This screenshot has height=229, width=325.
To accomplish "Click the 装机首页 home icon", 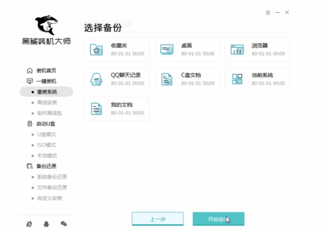I will [30, 70].
